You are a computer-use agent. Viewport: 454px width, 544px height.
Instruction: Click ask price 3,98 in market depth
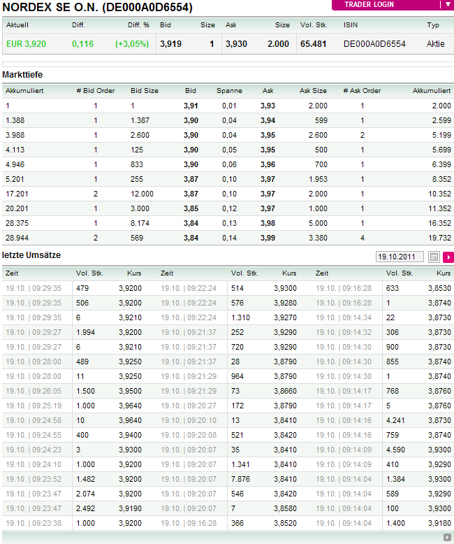[x=268, y=223]
